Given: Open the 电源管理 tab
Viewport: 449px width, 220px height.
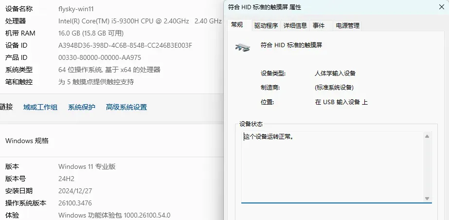Looking at the screenshot, I should [348, 26].
